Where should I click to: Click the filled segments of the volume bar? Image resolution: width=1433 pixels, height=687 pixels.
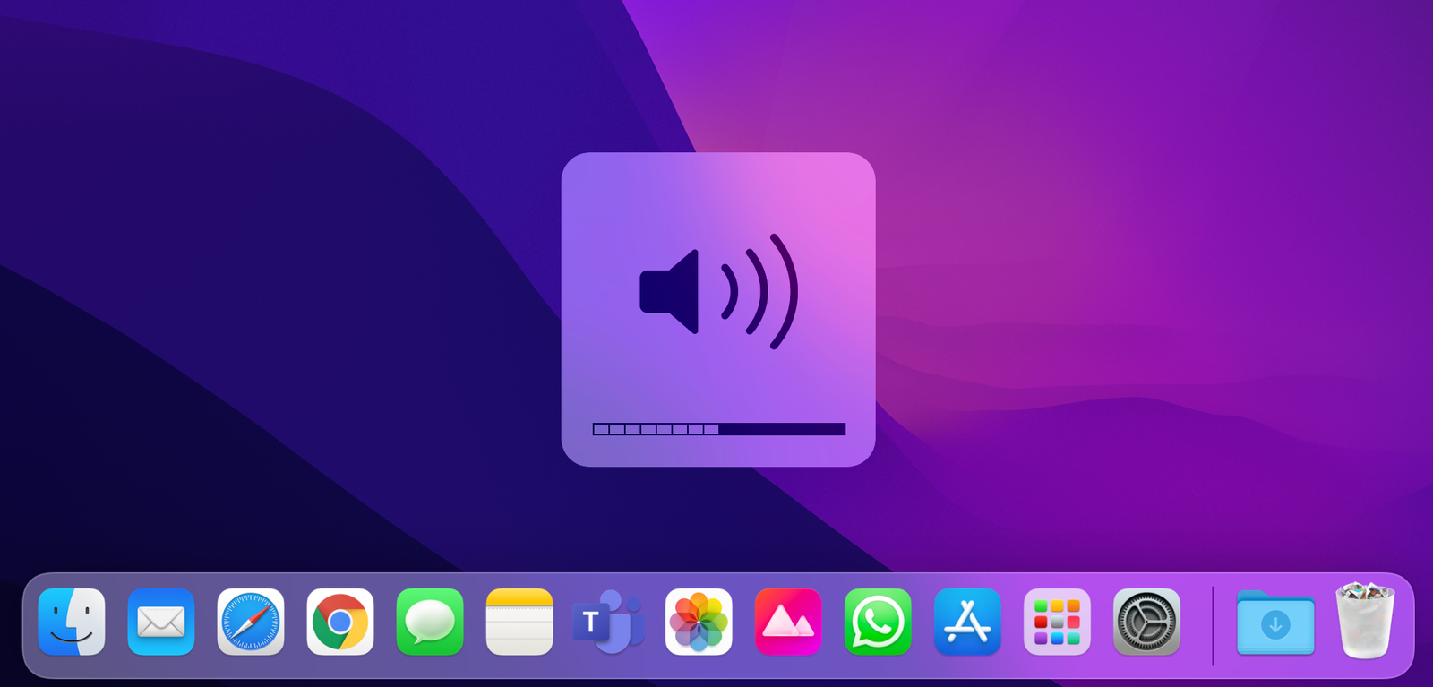tap(656, 429)
